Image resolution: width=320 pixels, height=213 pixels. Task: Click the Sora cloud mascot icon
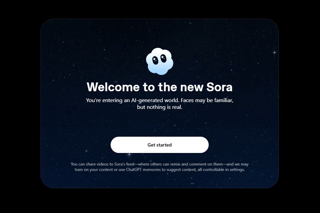tap(160, 61)
